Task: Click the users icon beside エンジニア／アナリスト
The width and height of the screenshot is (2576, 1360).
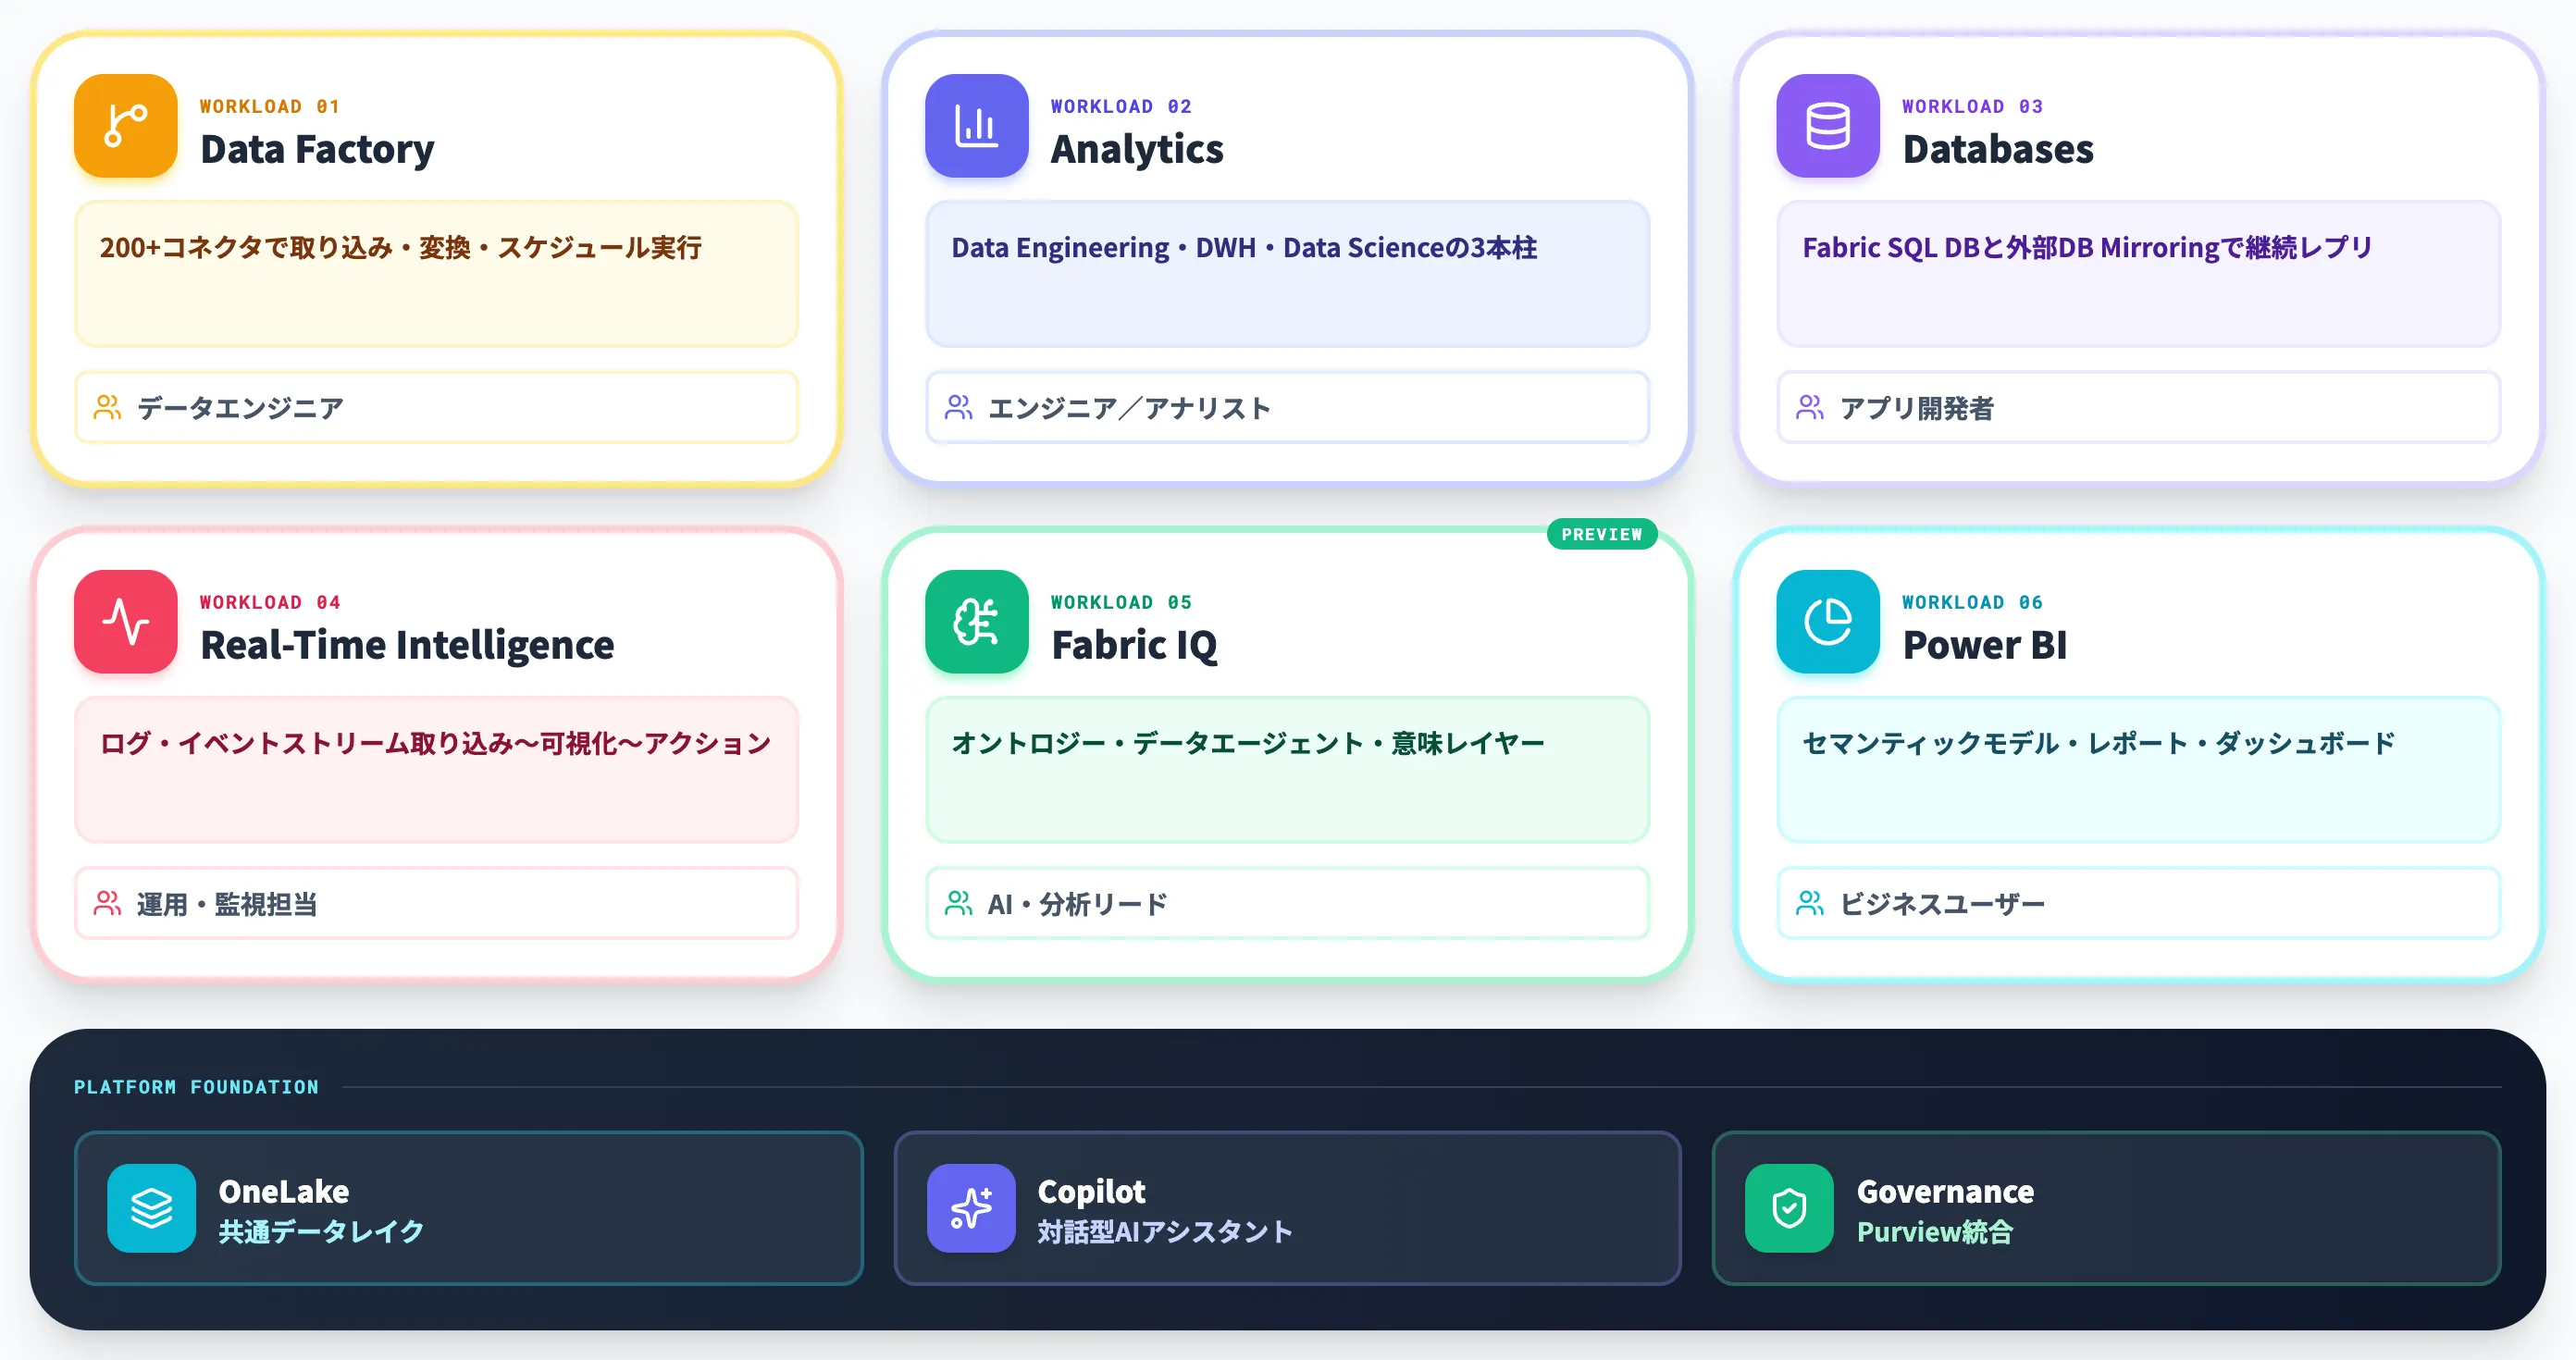Action: 958,407
